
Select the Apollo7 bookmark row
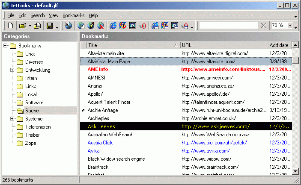tap(186, 94)
